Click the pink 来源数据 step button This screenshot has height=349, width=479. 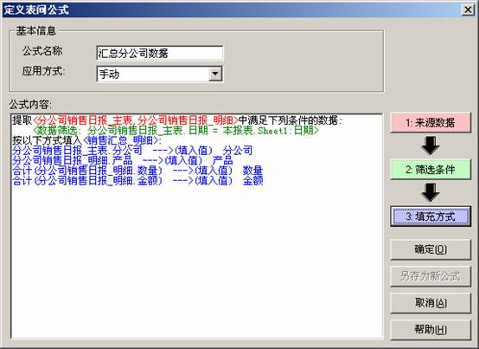tap(431, 123)
